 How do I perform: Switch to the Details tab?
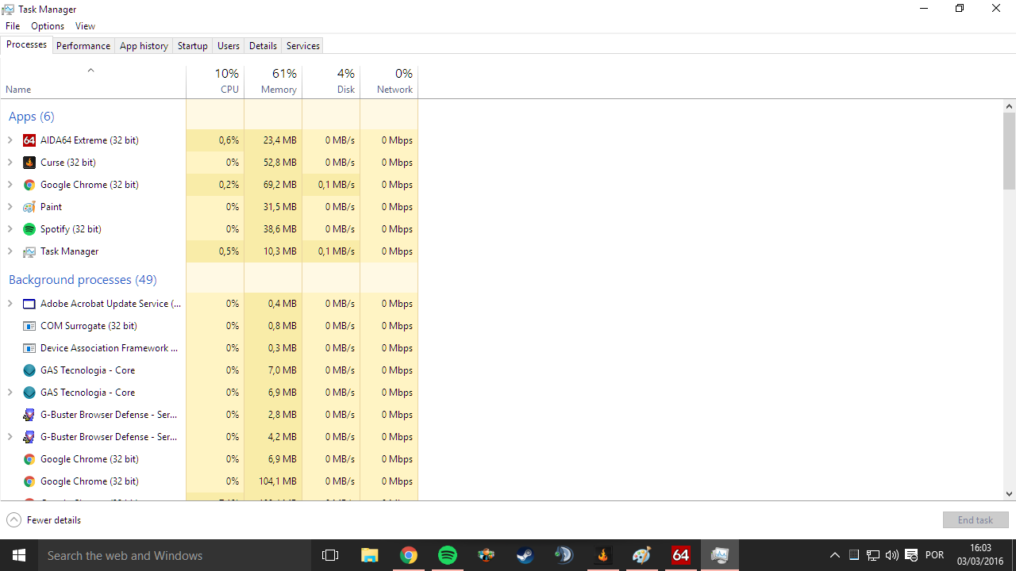[x=263, y=46]
